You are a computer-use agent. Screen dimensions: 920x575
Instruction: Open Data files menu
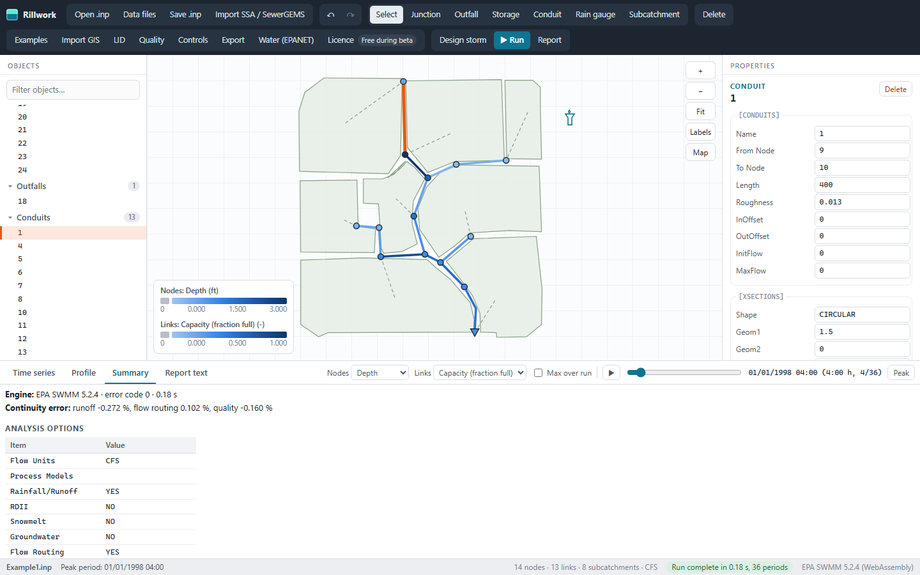(139, 14)
